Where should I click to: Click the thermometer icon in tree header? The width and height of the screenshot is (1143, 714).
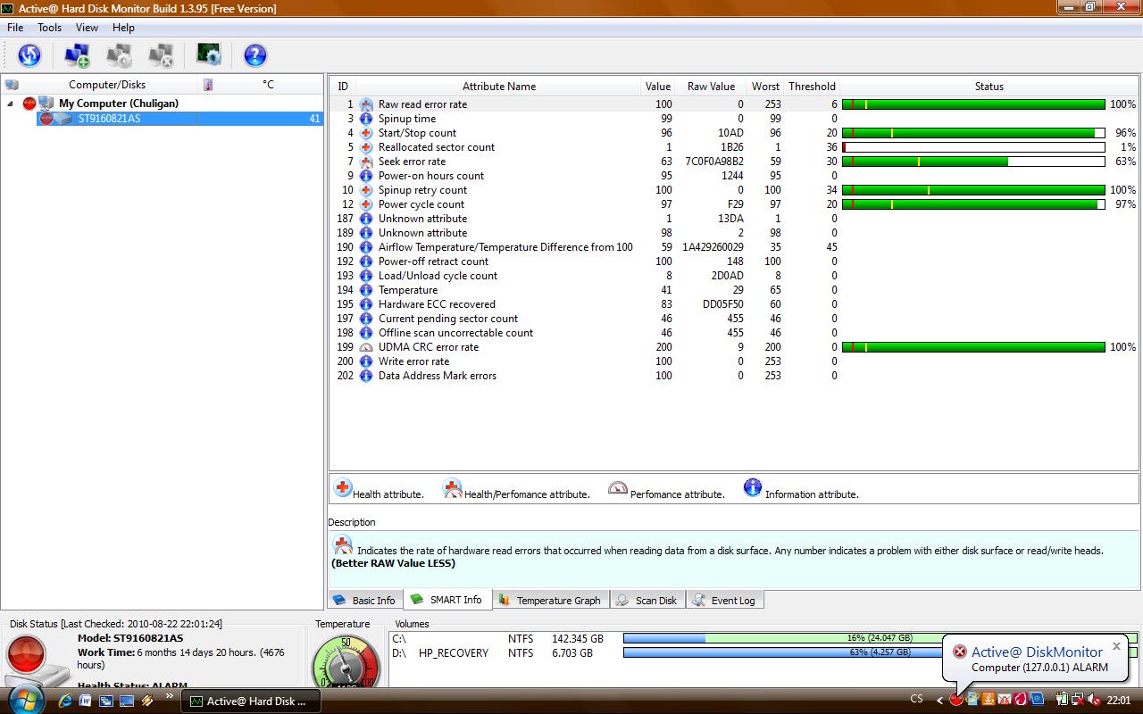coord(208,85)
